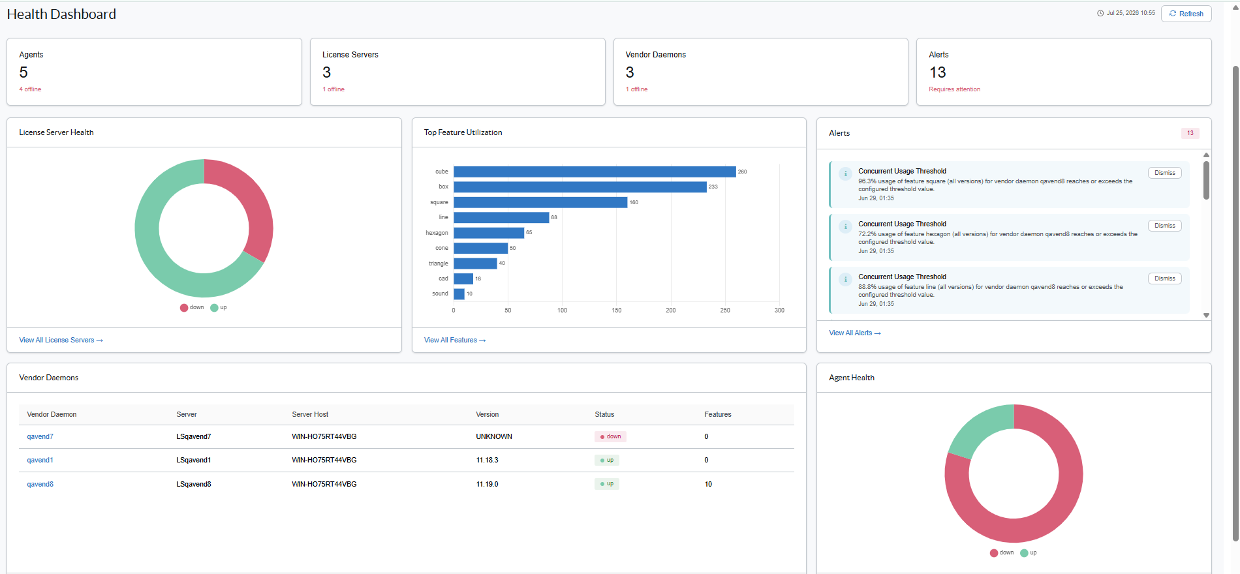The height and width of the screenshot is (574, 1240).
Task: Dismiss the square feature usage alert
Action: click(x=1164, y=173)
